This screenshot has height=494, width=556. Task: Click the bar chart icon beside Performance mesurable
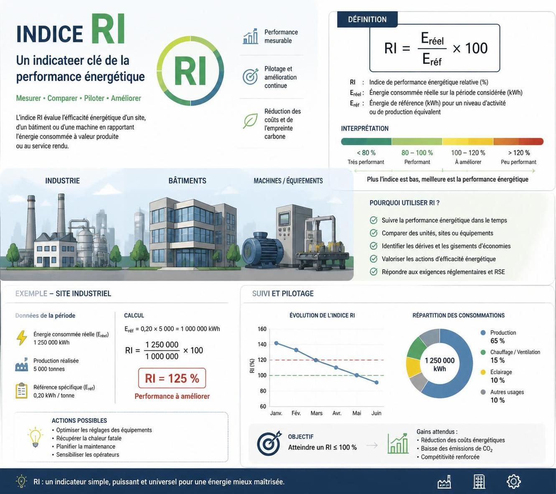point(250,36)
